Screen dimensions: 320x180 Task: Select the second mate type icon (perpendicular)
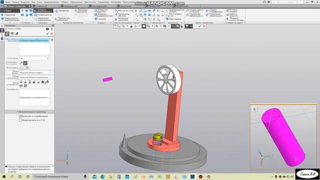coord(25,82)
